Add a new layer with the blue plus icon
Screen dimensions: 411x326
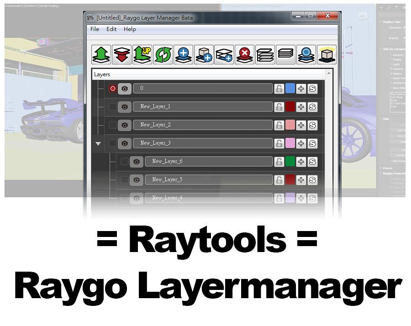[x=183, y=54]
